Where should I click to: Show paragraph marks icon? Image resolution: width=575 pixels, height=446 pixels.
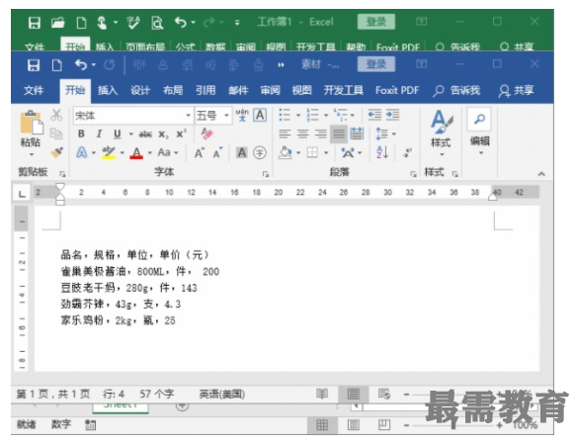pos(407,152)
